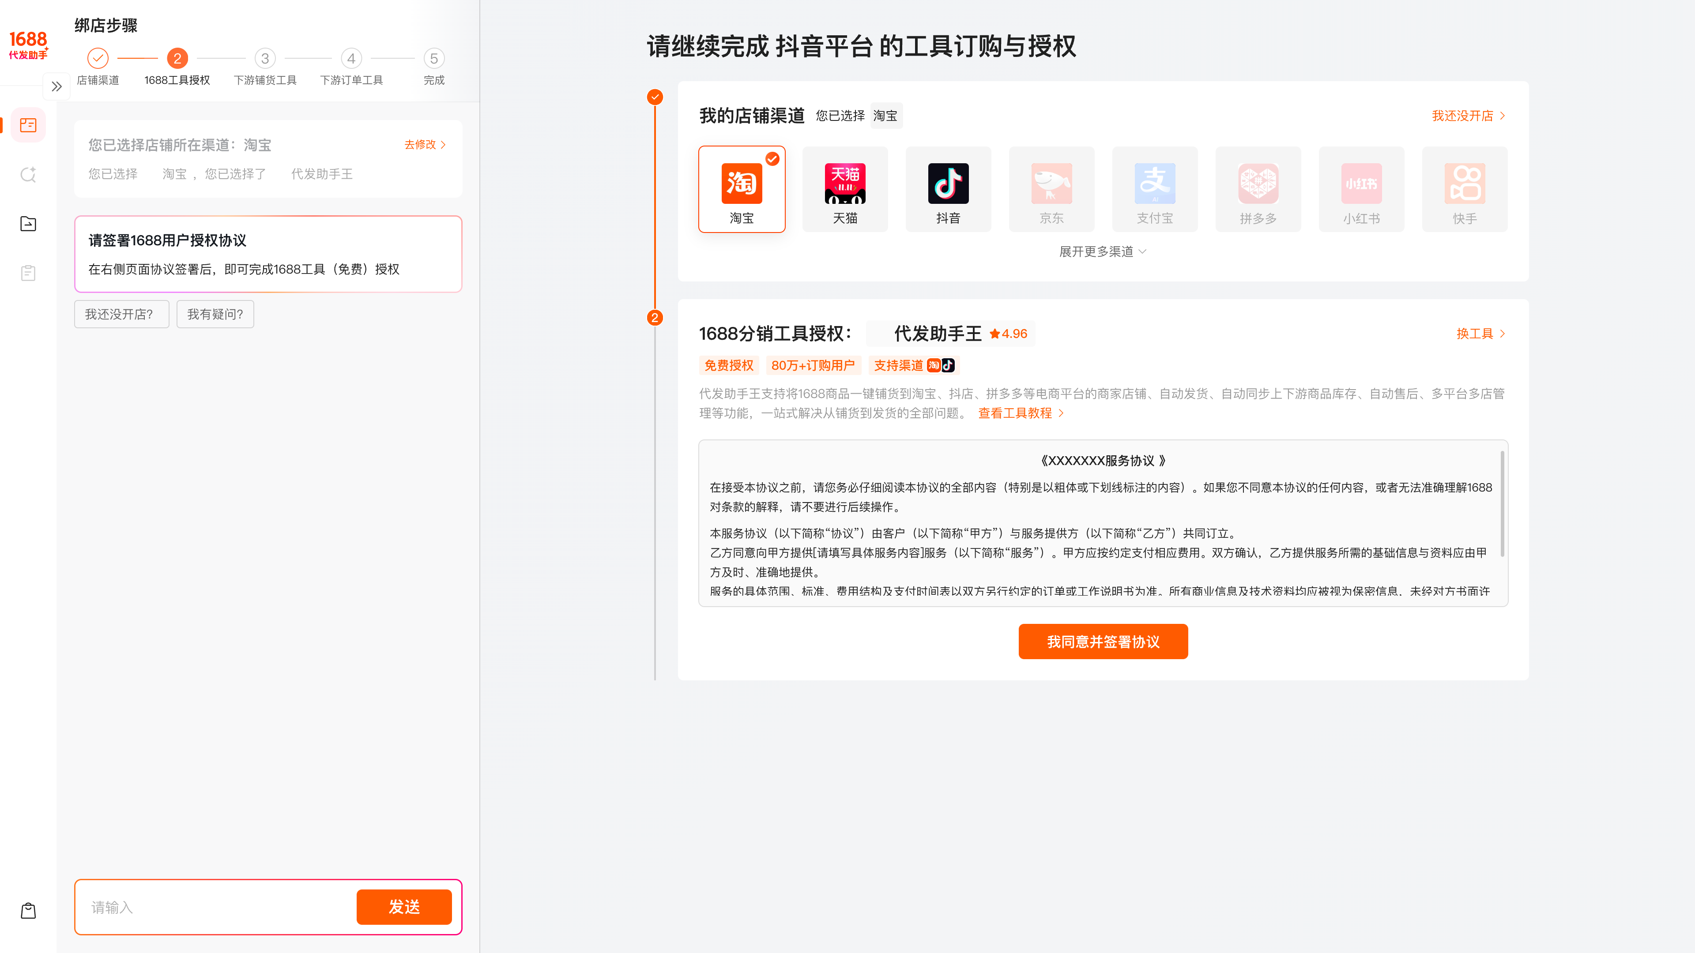Go to step 5 完成
This screenshot has height=953, width=1695.
(433, 67)
